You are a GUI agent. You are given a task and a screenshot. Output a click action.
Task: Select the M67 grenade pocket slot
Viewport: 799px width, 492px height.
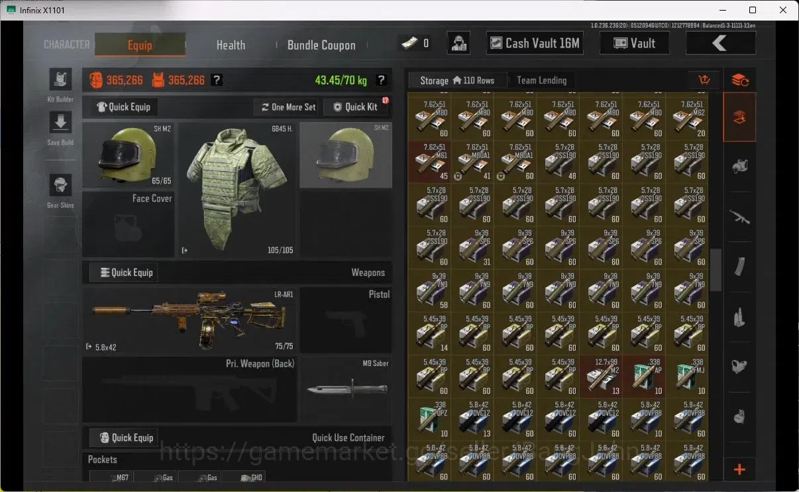[110, 477]
